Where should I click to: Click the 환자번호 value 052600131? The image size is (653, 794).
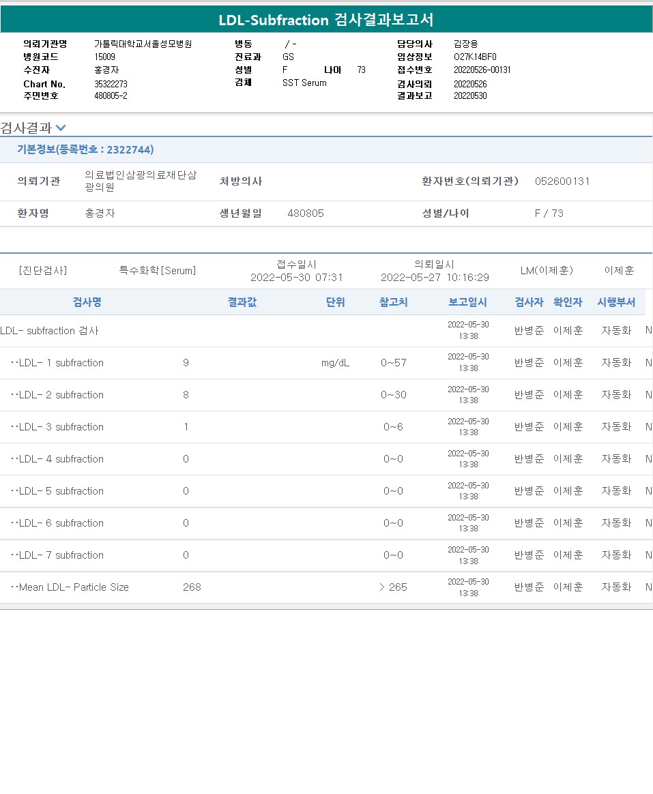(562, 181)
